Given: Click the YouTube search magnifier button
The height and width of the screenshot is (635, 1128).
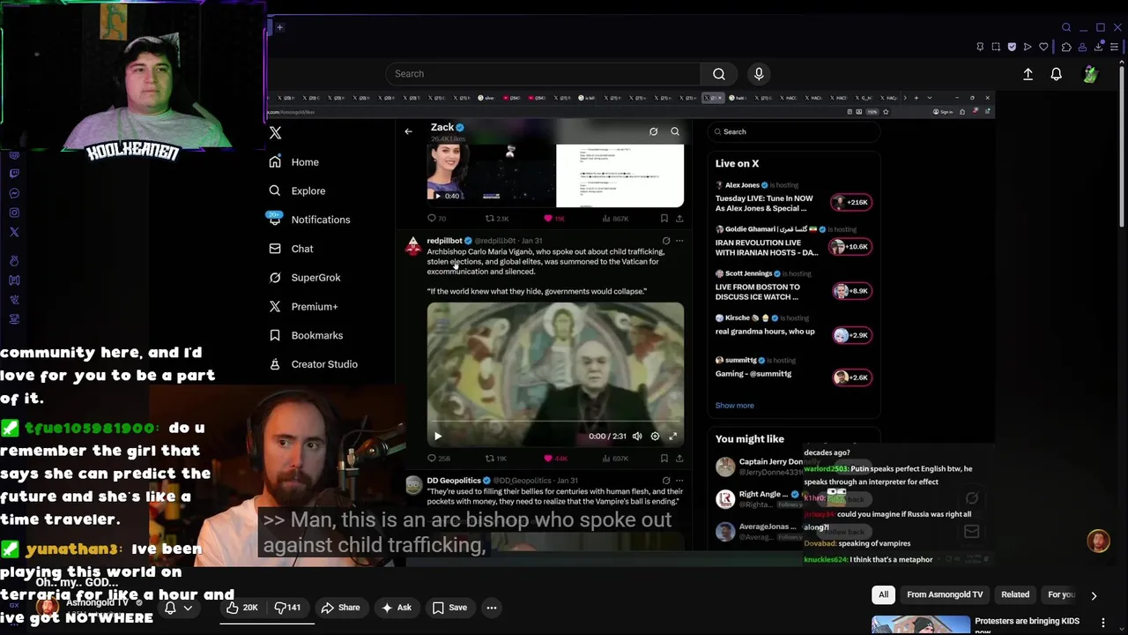Looking at the screenshot, I should pos(719,74).
